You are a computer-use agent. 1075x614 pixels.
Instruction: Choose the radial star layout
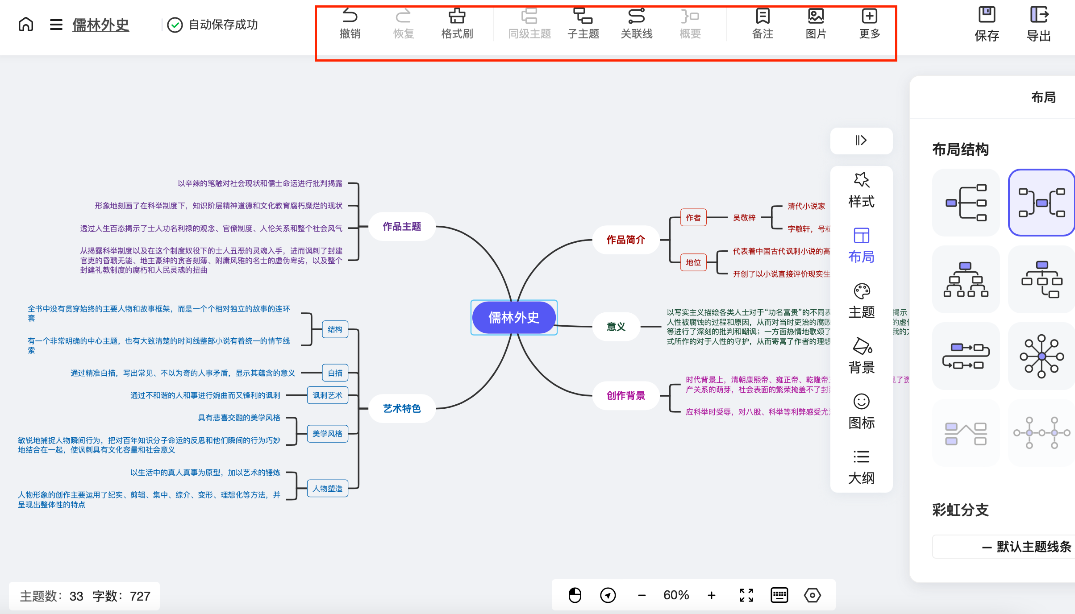1042,356
